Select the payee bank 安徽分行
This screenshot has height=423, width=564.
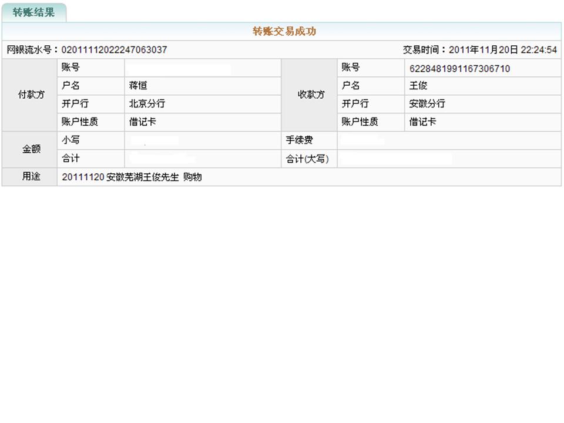pyautogui.click(x=427, y=104)
